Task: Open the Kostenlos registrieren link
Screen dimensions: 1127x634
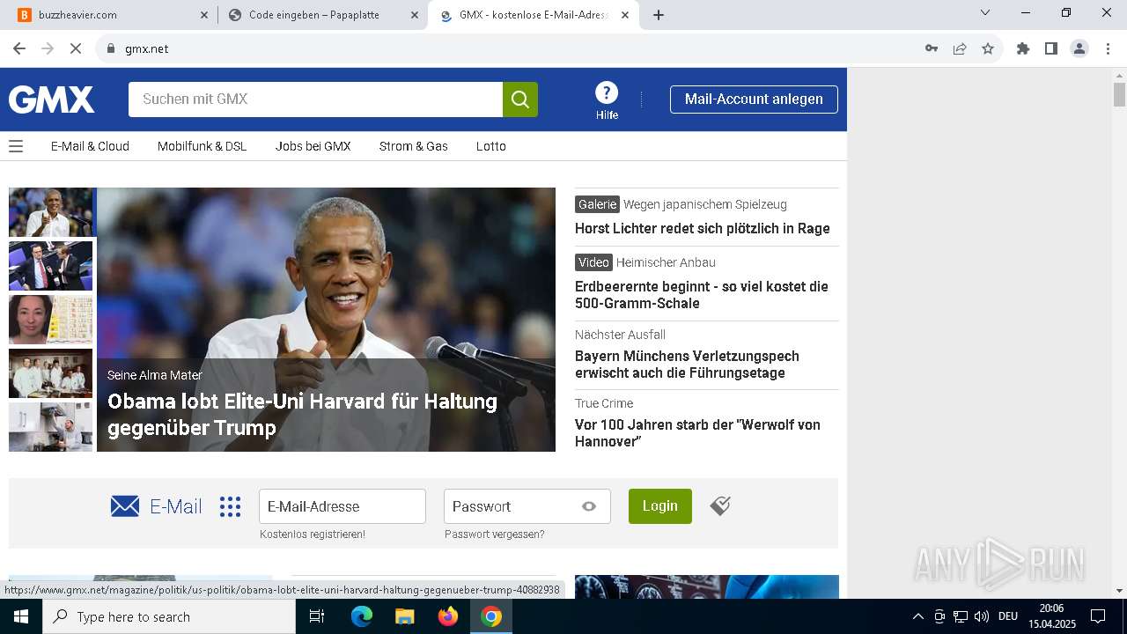Action: click(x=313, y=534)
